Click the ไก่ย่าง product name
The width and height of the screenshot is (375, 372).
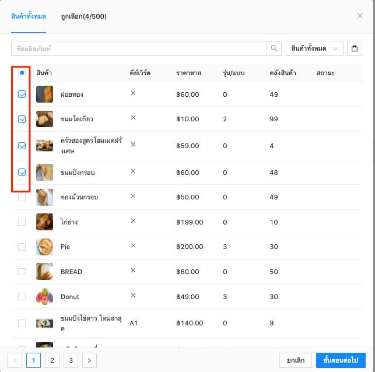69,222
